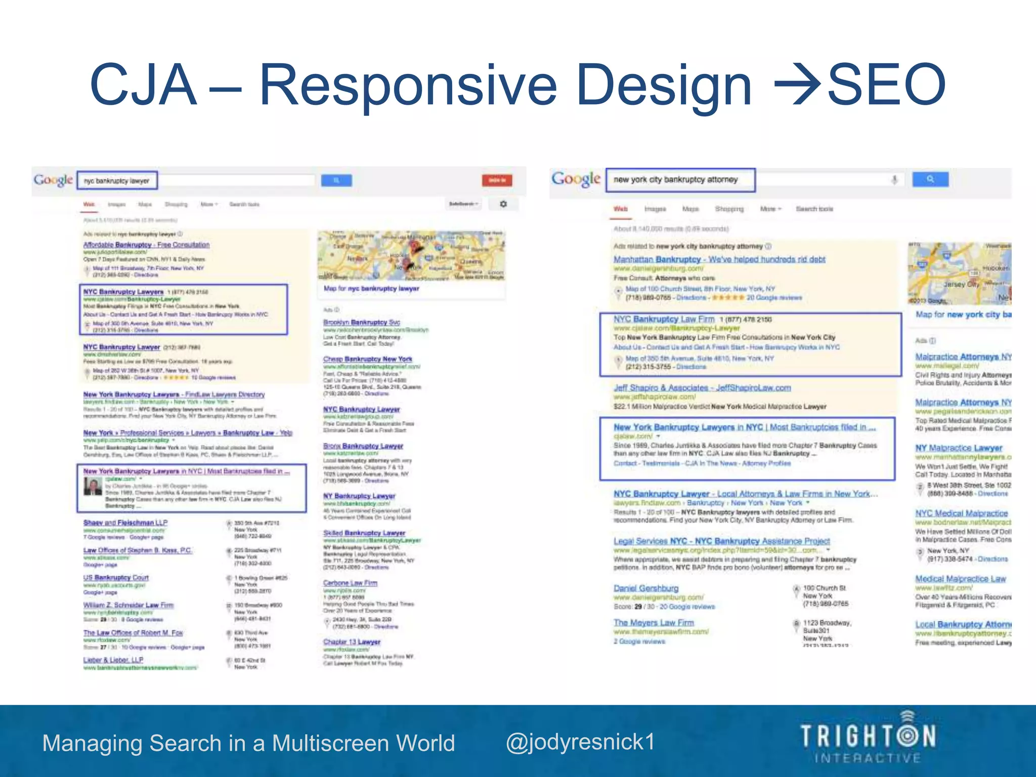Open the 'Medical Malpractice Law' ad
Screen dimensions: 1036x777
pyautogui.click(x=961, y=579)
